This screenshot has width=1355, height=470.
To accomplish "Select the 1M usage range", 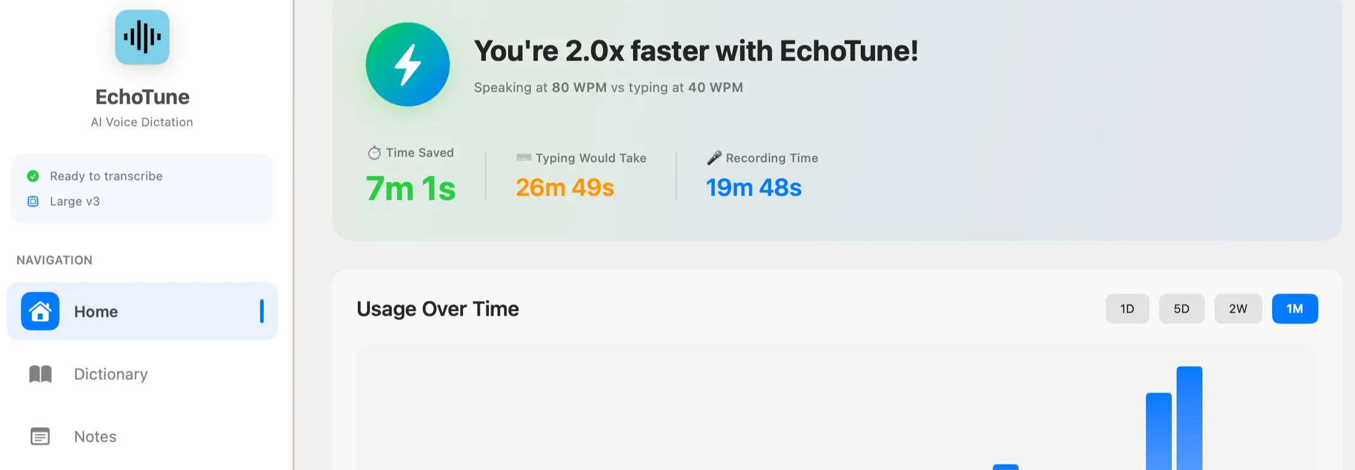I will (1294, 309).
